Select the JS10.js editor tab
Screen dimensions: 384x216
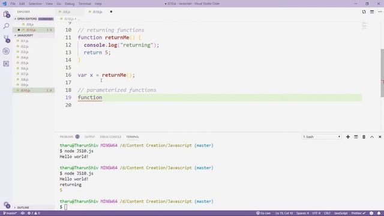coord(97,12)
